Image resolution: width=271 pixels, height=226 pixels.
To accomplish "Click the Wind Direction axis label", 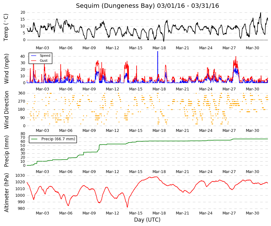I will pos(6,110).
